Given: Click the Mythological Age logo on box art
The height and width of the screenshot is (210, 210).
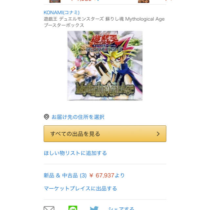Looking at the screenshot, I should pyautogui.click(x=105, y=89).
